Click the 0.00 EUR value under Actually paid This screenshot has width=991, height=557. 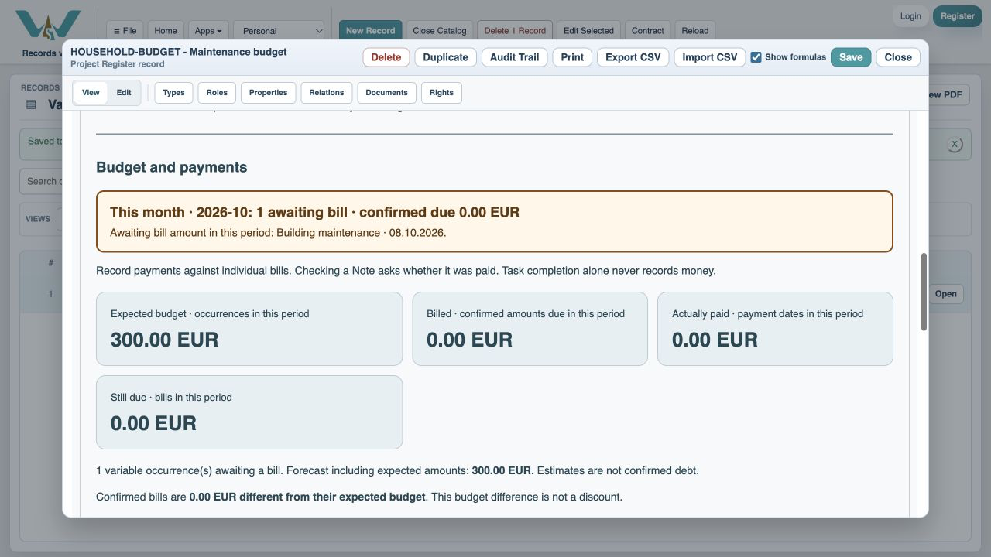point(715,340)
